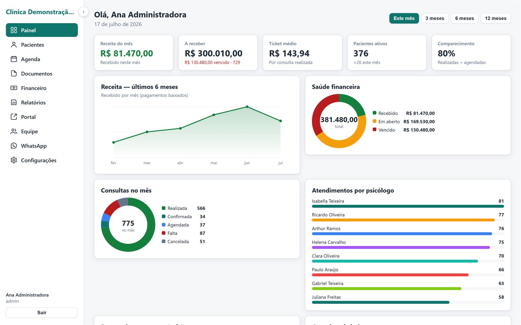Click the Clínica Demonstração title link
This screenshot has width=521, height=325.
[40, 12]
